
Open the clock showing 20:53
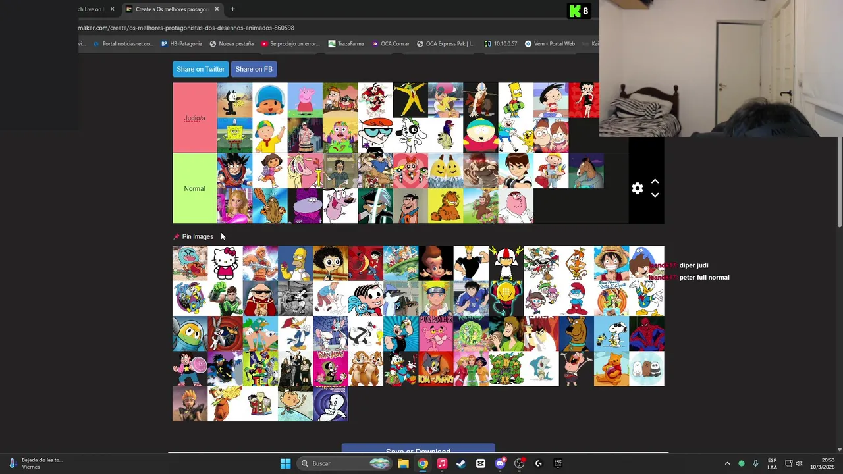click(x=828, y=463)
